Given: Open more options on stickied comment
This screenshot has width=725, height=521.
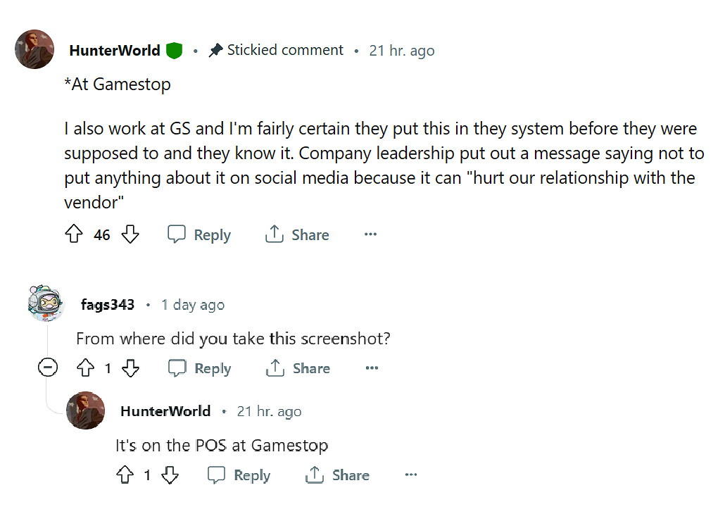Looking at the screenshot, I should pyautogui.click(x=370, y=235).
